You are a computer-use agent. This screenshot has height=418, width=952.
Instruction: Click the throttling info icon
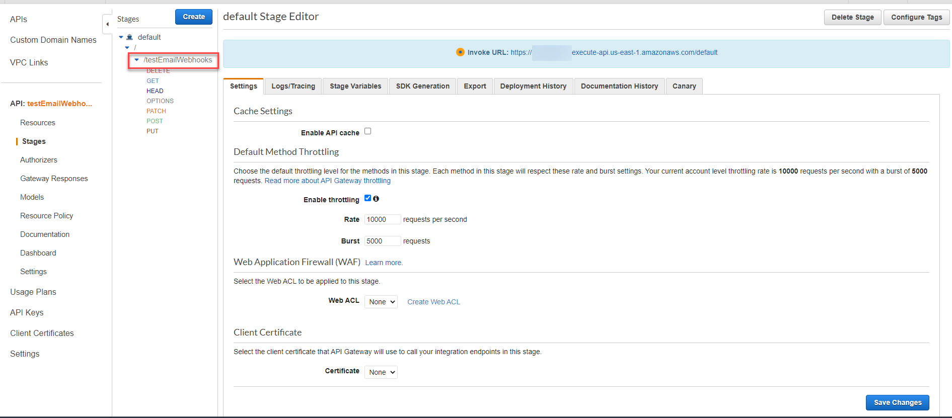[x=376, y=199]
